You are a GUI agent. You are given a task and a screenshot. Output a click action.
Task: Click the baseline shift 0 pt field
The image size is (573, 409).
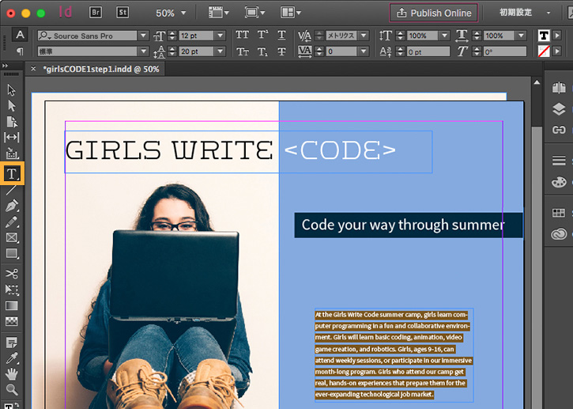point(428,51)
